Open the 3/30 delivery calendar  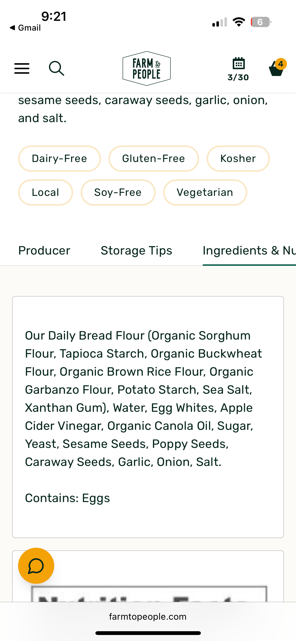coord(238,69)
